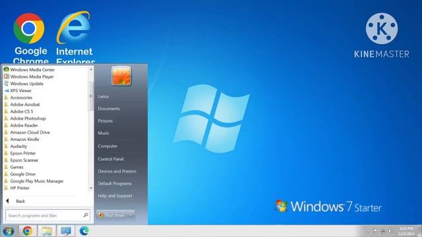This screenshot has width=422, height=237.
Task: Click the monitor icon on taskbar
Action: coord(66,231)
